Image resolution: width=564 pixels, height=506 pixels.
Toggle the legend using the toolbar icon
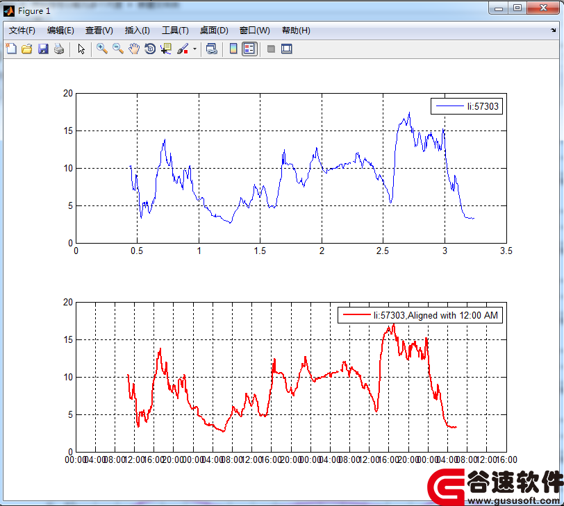tap(249, 49)
